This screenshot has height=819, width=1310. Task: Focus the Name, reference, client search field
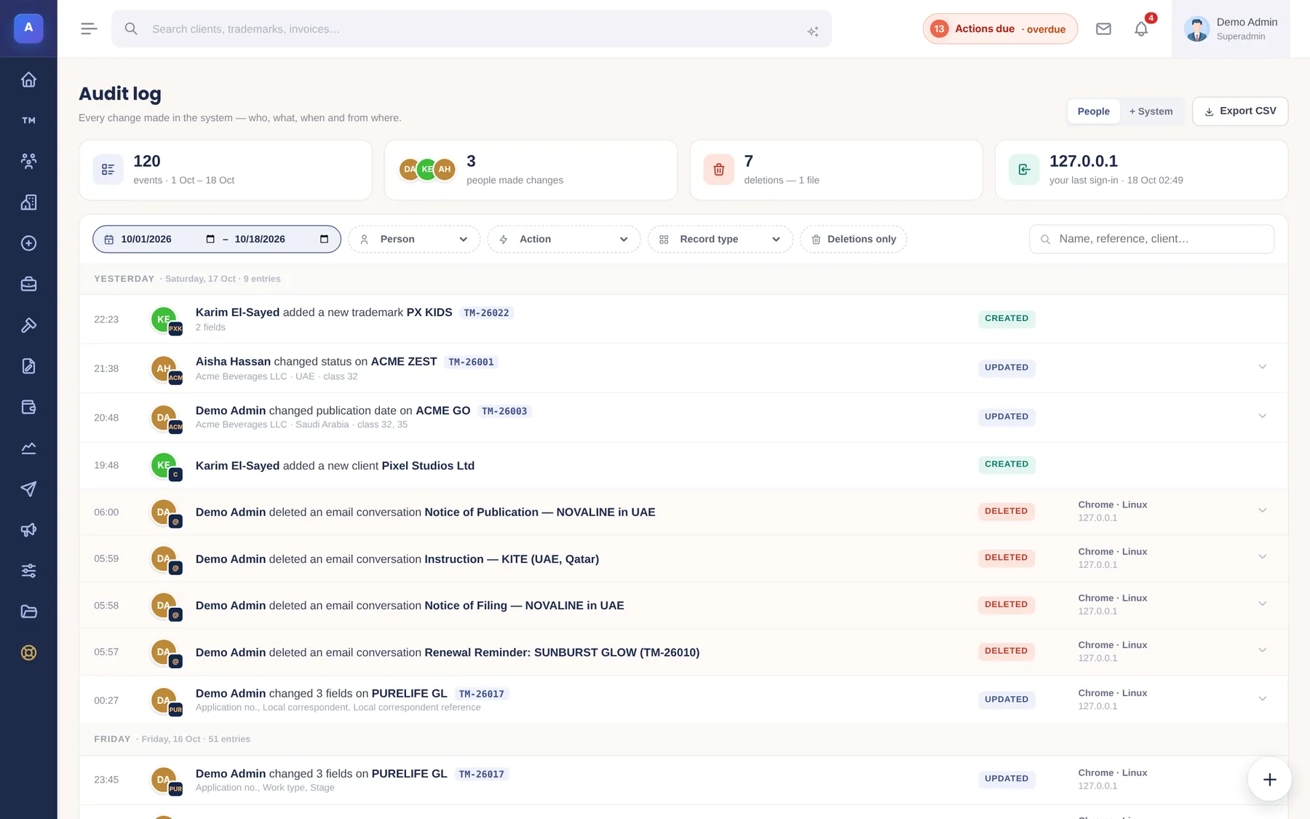click(1151, 240)
